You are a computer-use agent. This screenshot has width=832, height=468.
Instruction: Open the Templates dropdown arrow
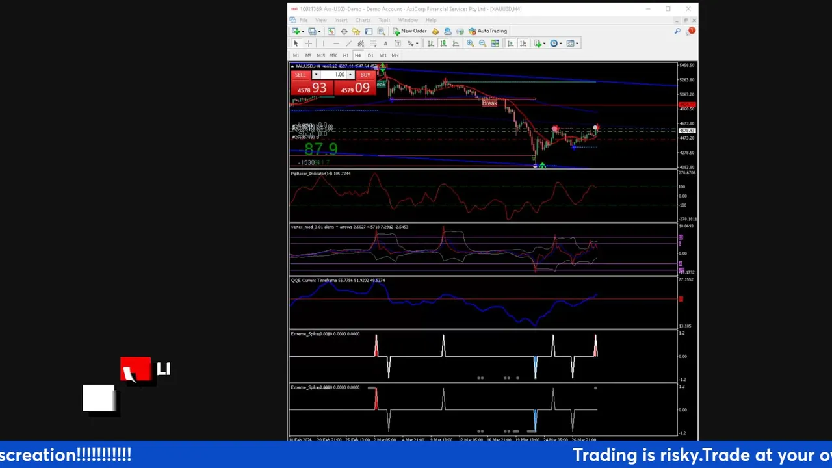tap(577, 44)
